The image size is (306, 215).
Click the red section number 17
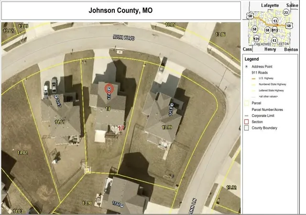(x=121, y=128)
